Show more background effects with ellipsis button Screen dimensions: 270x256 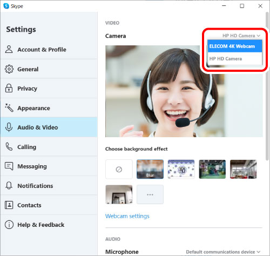click(150, 194)
